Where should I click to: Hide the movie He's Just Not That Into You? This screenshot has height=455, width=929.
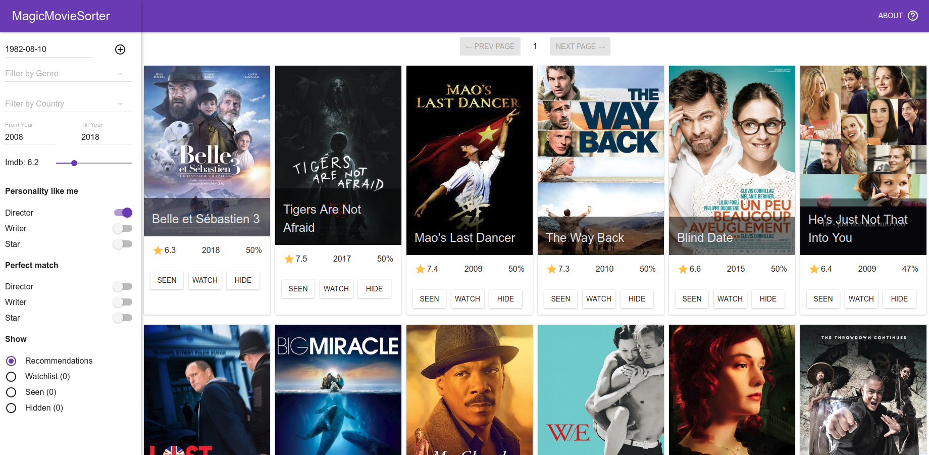pos(899,299)
